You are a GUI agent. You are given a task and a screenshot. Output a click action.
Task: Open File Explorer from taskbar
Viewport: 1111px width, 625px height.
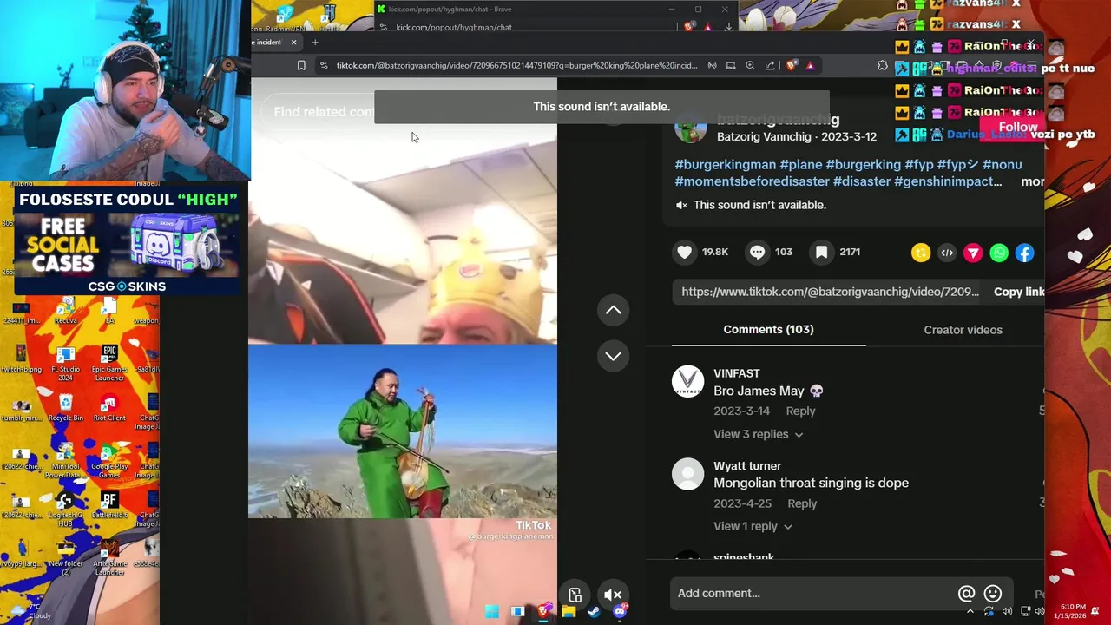[x=569, y=611]
